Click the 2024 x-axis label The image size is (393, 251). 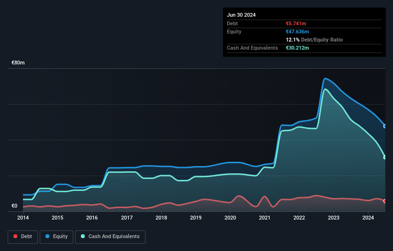[368, 218]
